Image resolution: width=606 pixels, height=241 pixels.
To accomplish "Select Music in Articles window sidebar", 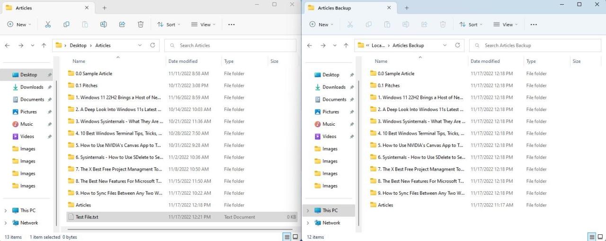I will 27,124.
